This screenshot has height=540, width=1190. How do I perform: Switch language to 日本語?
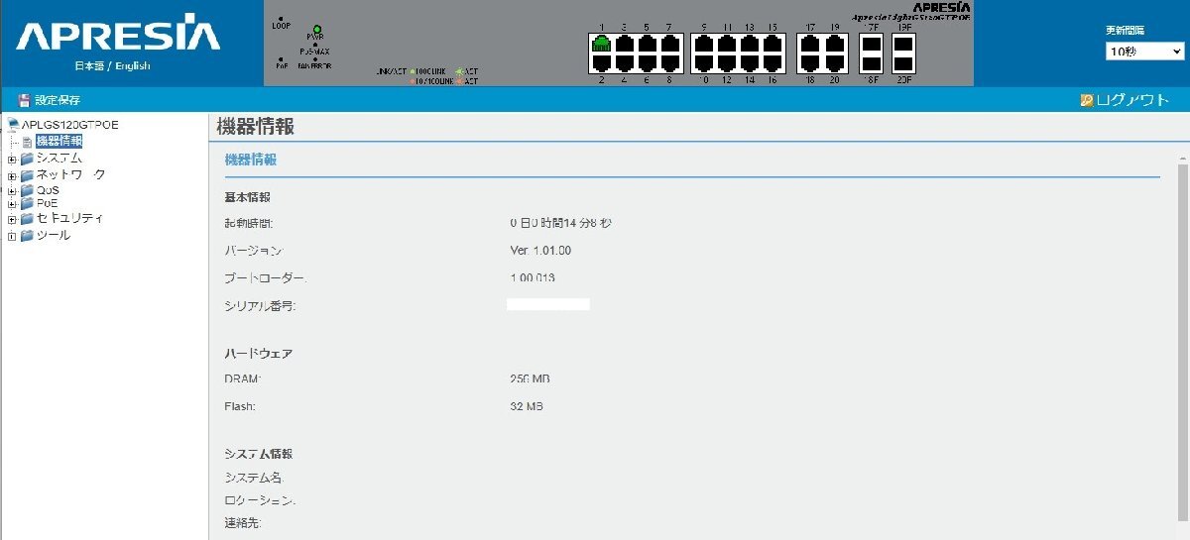88,66
